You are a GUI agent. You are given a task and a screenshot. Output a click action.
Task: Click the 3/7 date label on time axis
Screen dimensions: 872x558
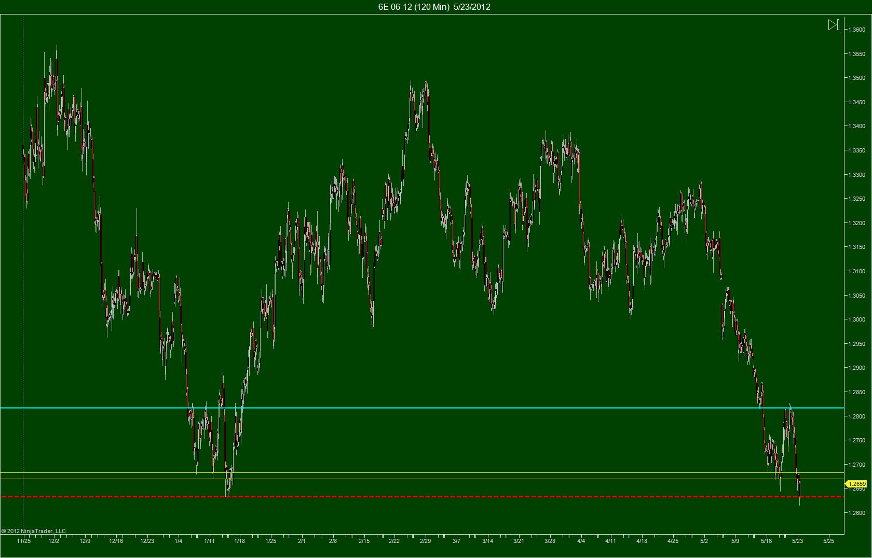tap(456, 541)
